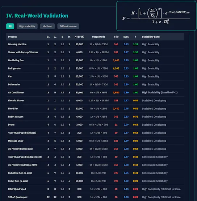Show Difficult to scale products
Image resolution: width=197 pixels, height=201 pixels.
point(68,26)
